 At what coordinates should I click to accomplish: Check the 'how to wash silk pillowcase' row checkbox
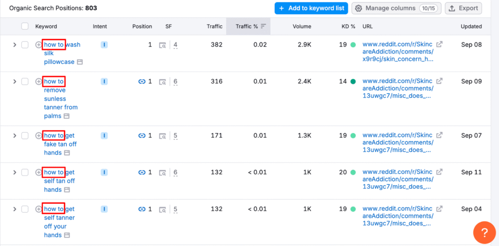(x=25, y=45)
